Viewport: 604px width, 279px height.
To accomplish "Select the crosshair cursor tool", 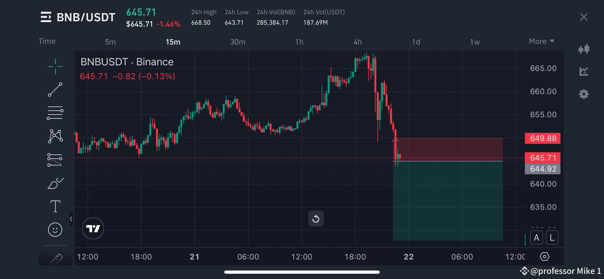I will [55, 66].
